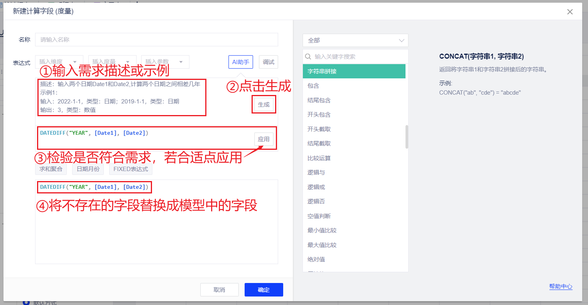Screen dimensions: 588x305
Task: Select the 开头截取 function
Action: 319,129
